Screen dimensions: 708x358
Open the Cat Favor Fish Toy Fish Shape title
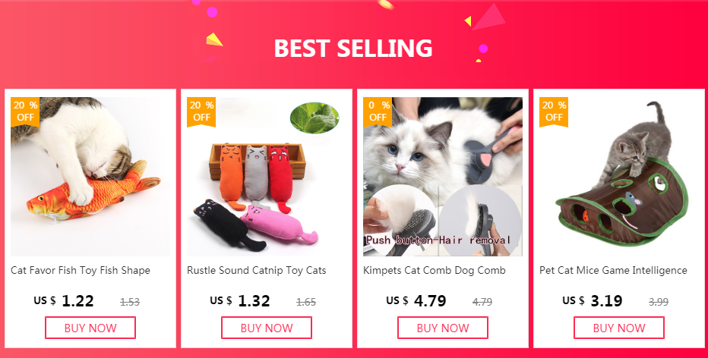(81, 271)
